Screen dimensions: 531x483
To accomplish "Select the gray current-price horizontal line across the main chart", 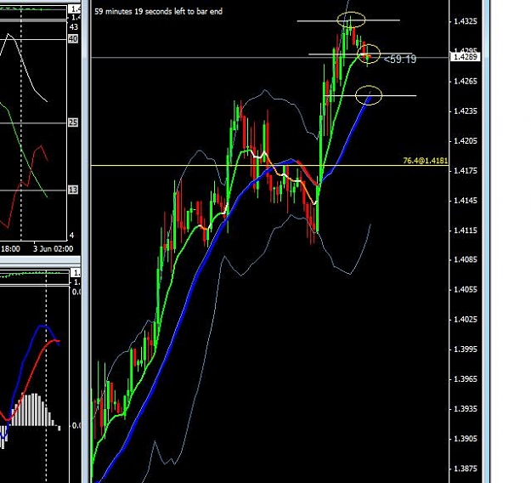I will tap(269, 58).
